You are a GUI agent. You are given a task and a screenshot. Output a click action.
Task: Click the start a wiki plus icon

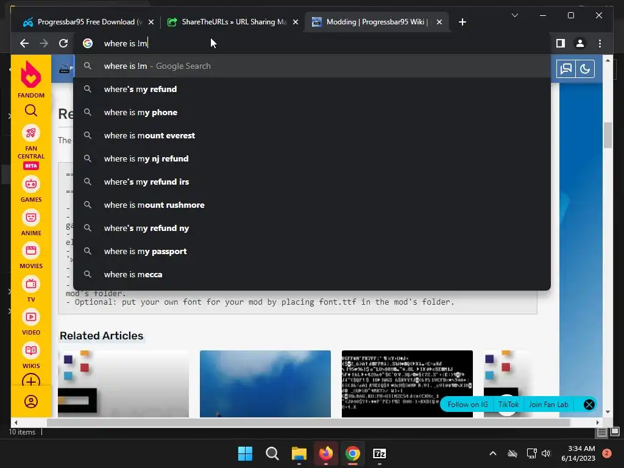(x=30, y=380)
